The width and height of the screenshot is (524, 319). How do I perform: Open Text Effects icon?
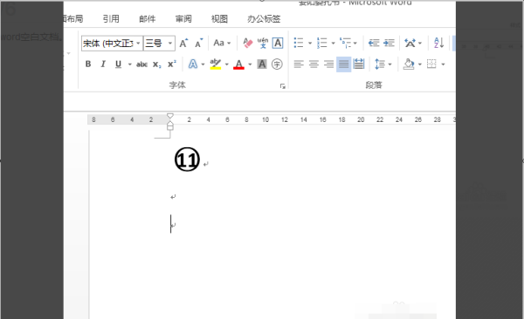point(193,64)
